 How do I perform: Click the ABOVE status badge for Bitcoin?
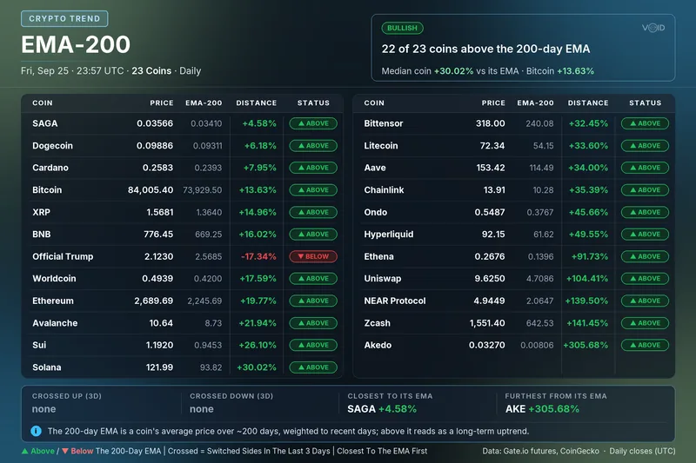(x=313, y=190)
